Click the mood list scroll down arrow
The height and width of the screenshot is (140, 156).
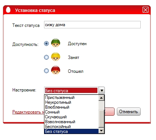(101, 131)
